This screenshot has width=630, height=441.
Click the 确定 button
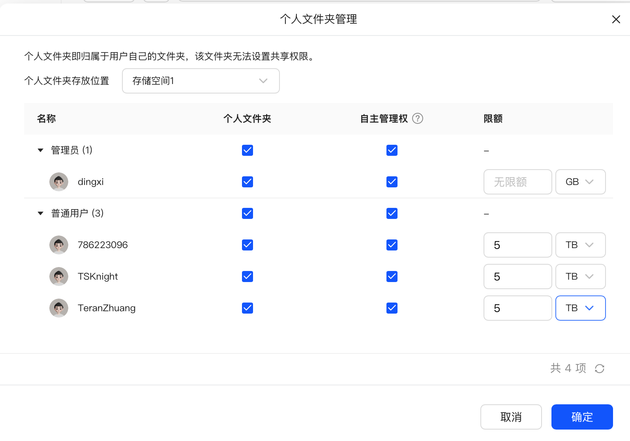point(582,417)
